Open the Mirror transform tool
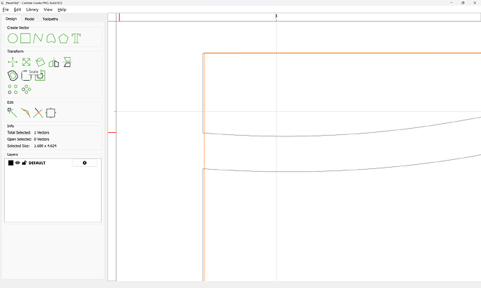 [54, 62]
